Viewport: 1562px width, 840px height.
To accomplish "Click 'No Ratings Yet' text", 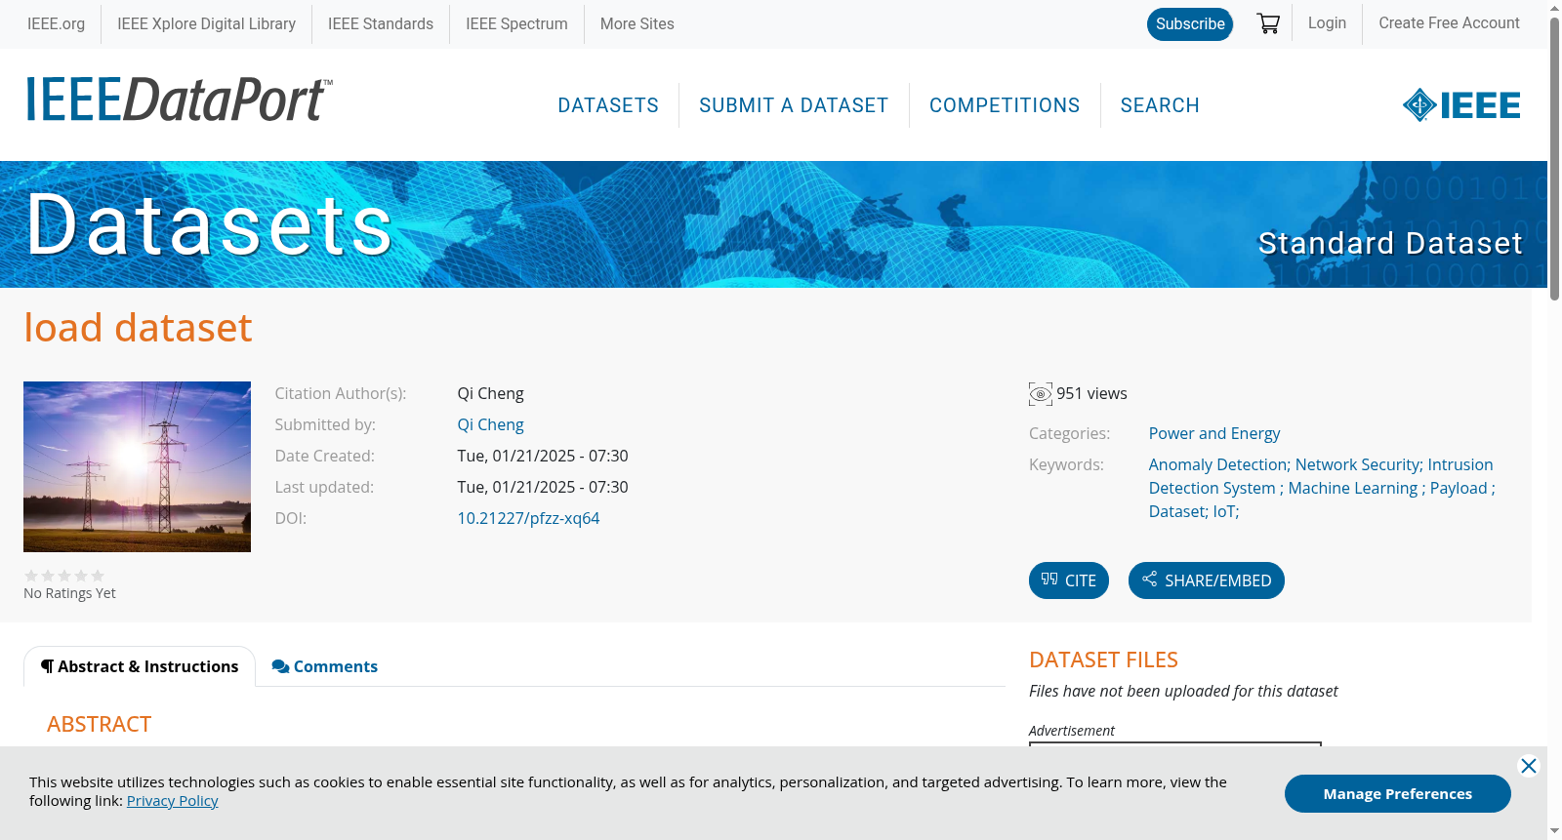I will click(x=69, y=593).
